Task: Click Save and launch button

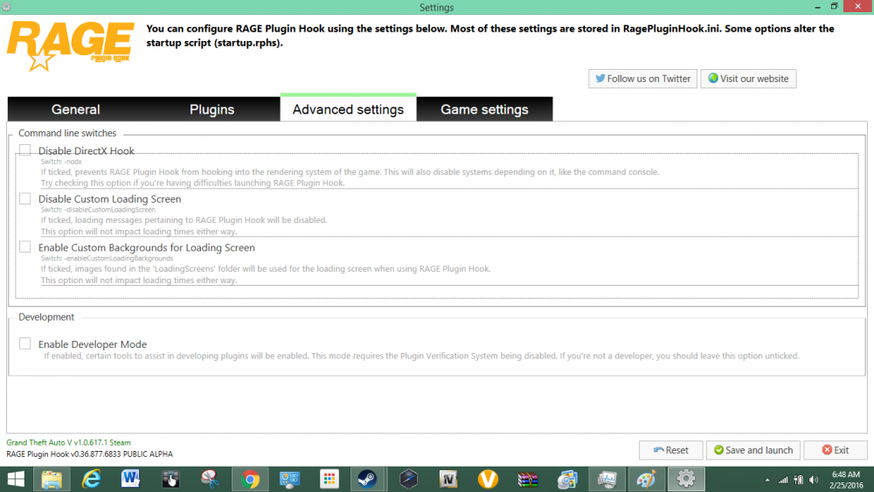Action: coord(753,450)
